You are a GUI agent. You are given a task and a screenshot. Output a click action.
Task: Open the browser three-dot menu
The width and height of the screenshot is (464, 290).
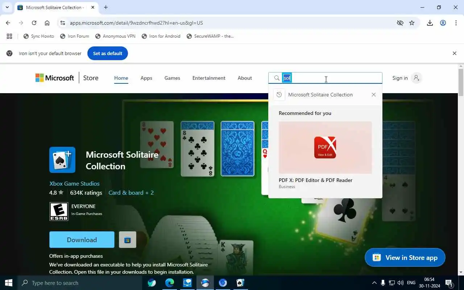point(456,23)
